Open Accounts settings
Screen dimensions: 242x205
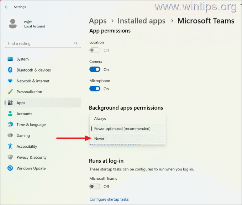click(x=43, y=114)
